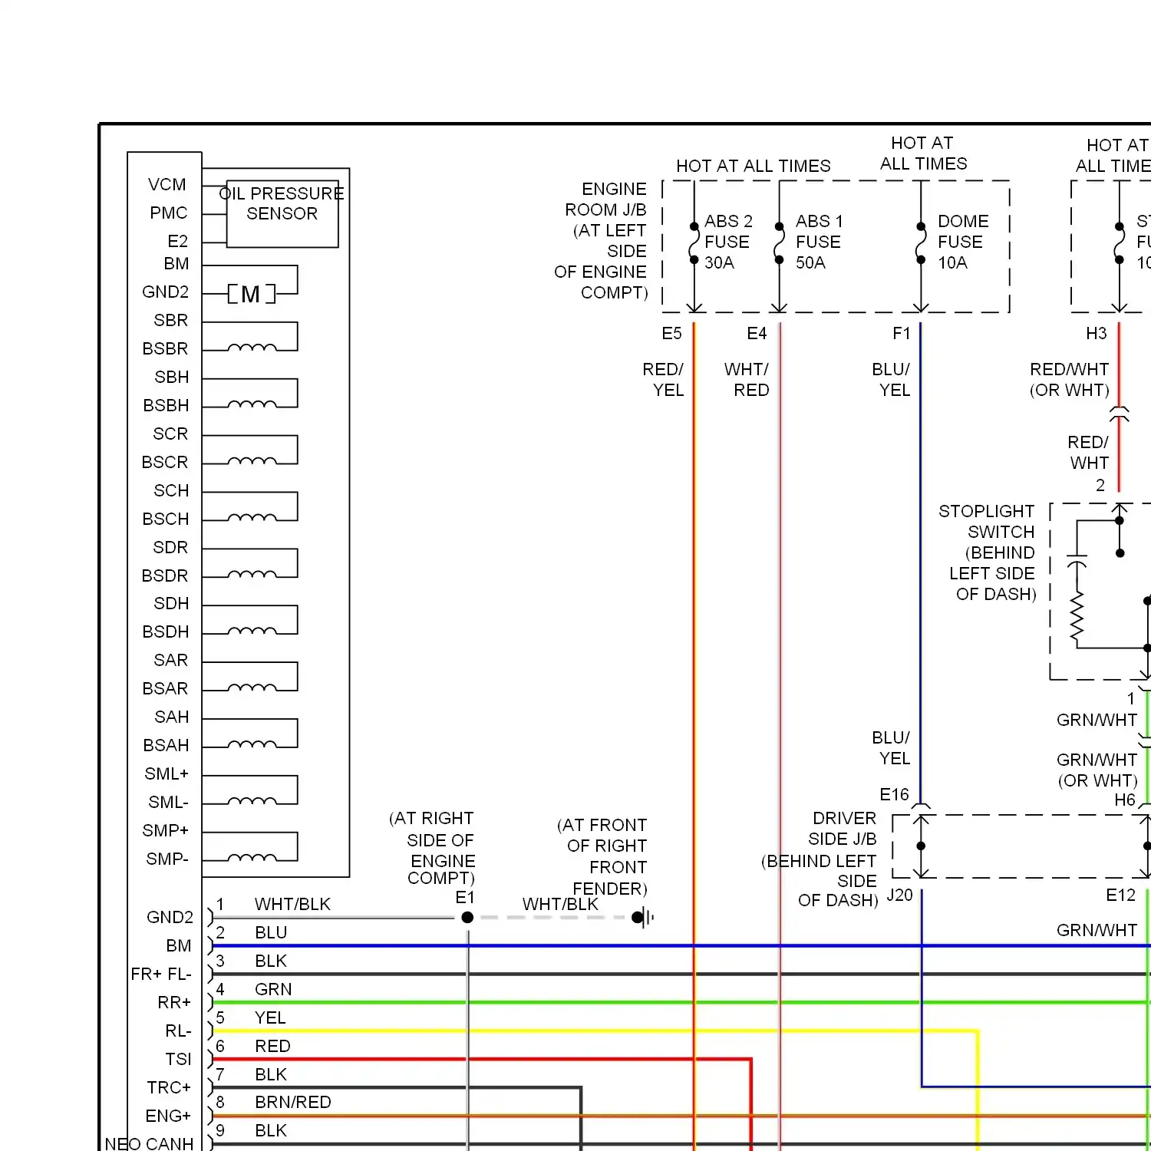Click the E2 pin label

coord(178,242)
